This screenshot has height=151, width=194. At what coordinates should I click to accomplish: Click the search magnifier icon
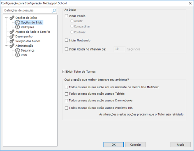pos(54,11)
